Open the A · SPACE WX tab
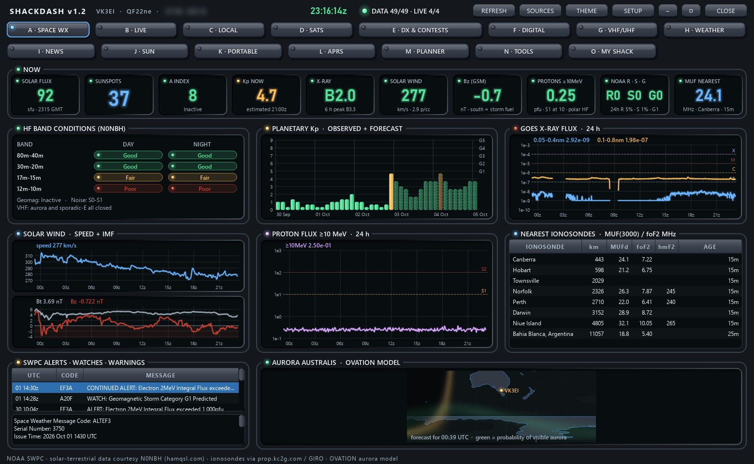This screenshot has height=464, width=754. 48,30
